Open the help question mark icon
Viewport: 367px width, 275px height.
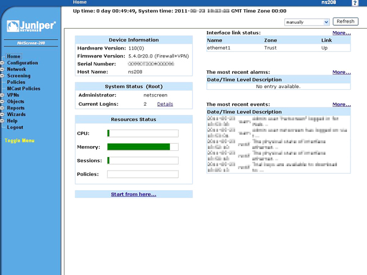point(355,3)
